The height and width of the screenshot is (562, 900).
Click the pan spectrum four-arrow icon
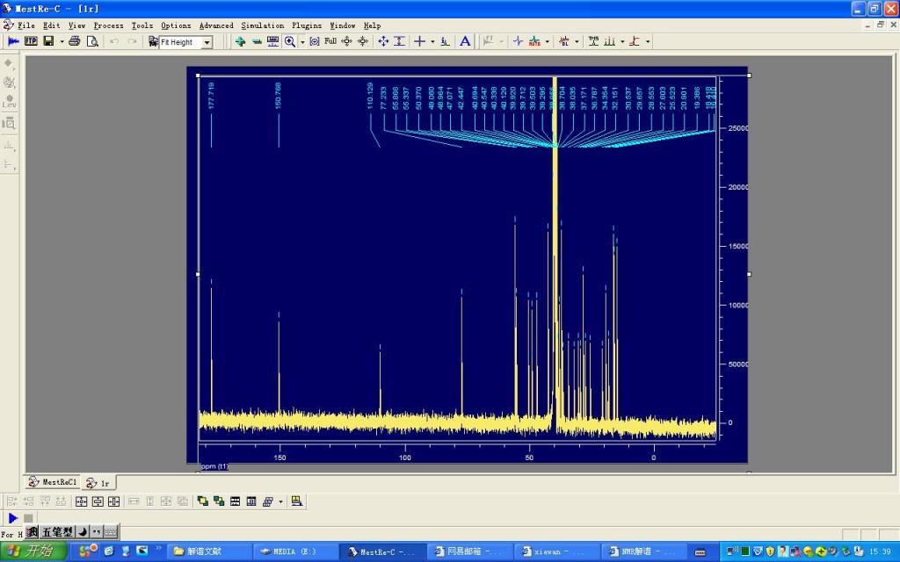coord(383,41)
